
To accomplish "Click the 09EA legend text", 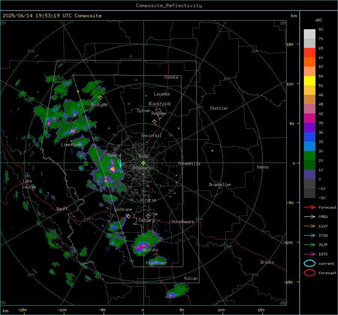I will 323,217.
